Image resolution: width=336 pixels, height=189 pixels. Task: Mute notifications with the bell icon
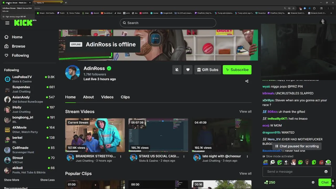177,70
